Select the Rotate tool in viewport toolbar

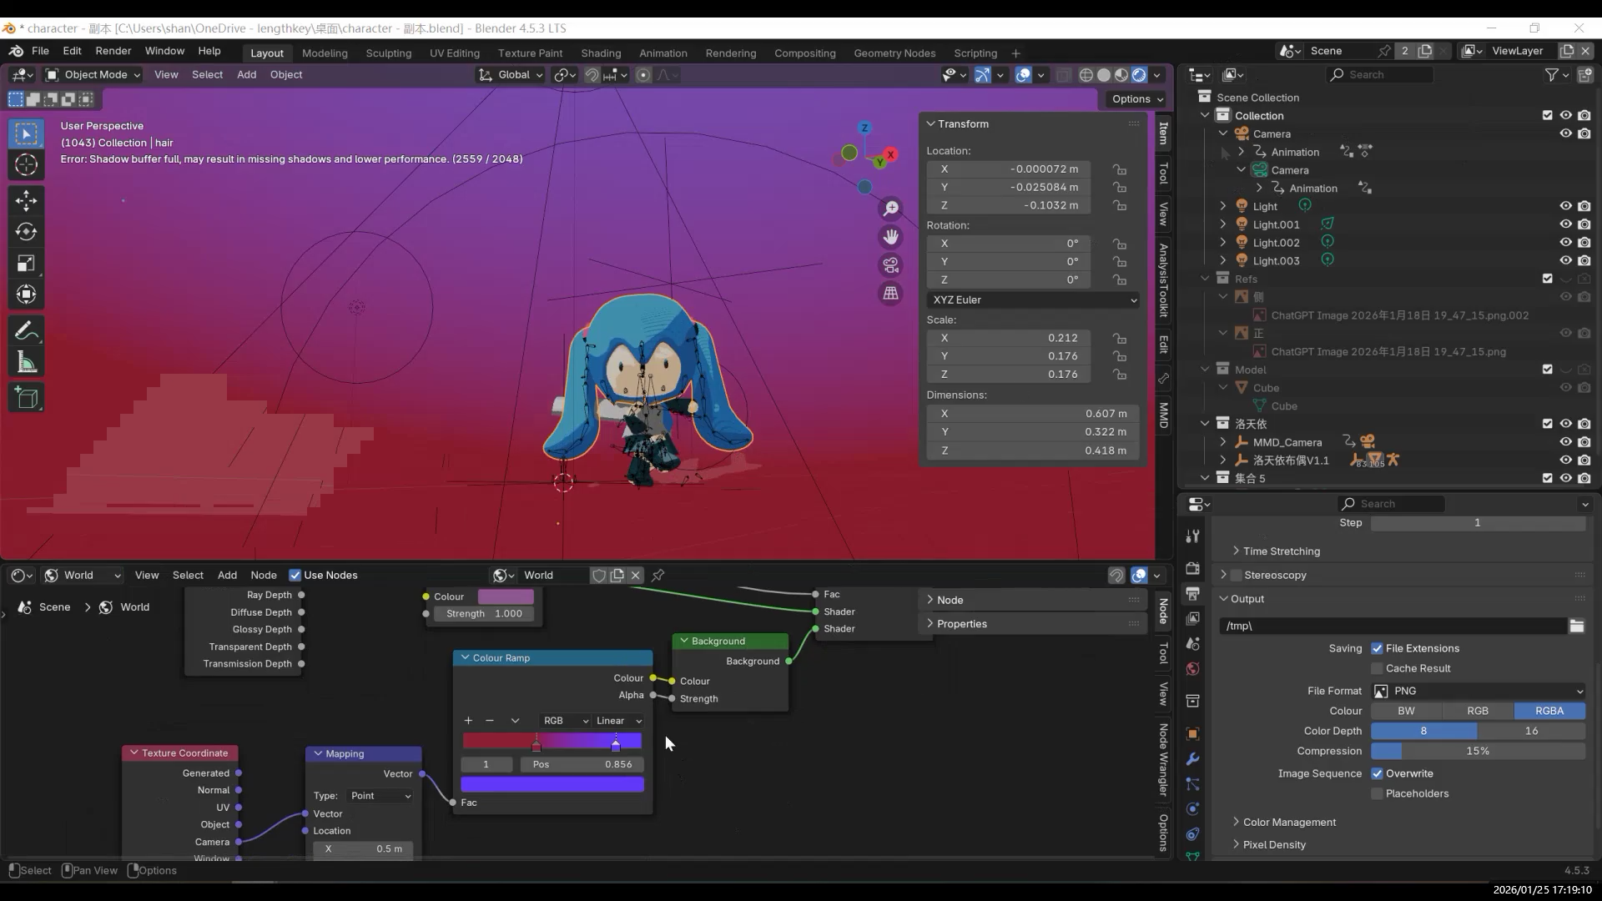click(x=26, y=232)
